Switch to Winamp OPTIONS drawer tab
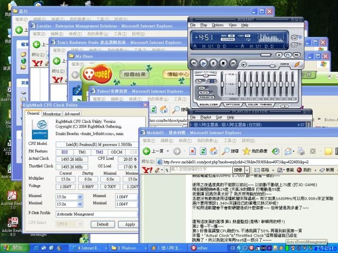This screenshot has height=253, width=338. pyautogui.click(x=233, y=104)
